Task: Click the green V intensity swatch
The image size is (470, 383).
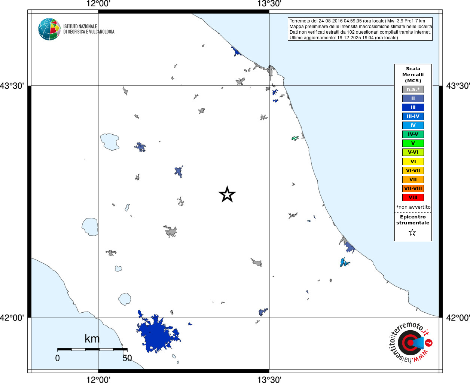Action: (x=413, y=143)
